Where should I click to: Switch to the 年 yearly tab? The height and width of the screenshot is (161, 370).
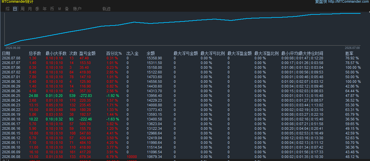tap(44, 9)
